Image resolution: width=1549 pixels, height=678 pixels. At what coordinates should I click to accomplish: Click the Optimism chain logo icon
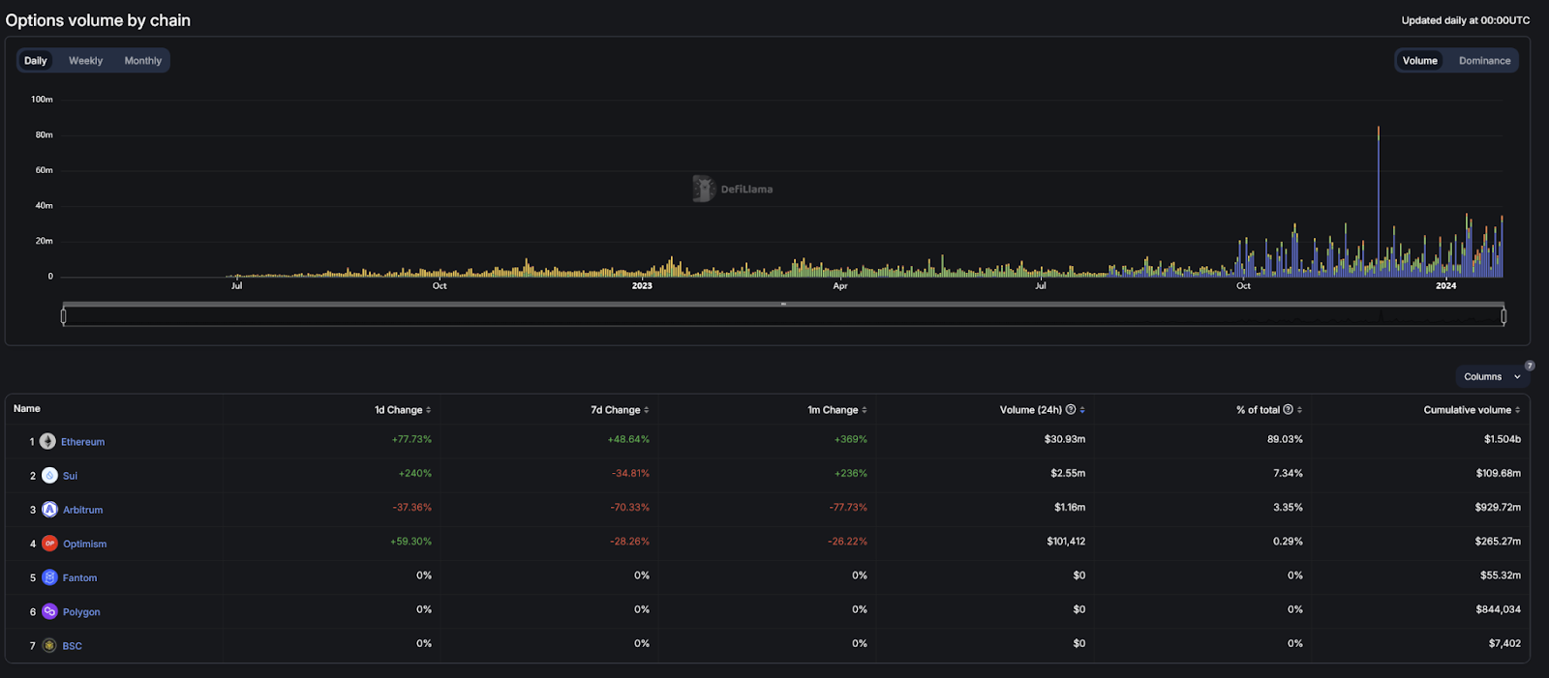49,544
